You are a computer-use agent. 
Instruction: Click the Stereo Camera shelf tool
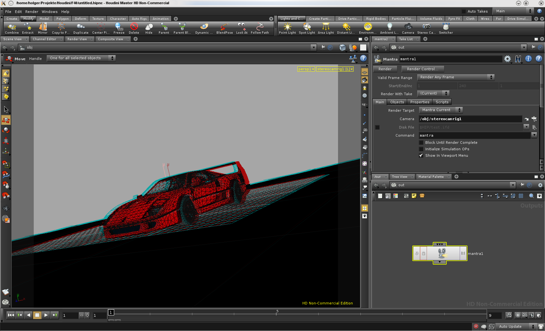click(426, 28)
